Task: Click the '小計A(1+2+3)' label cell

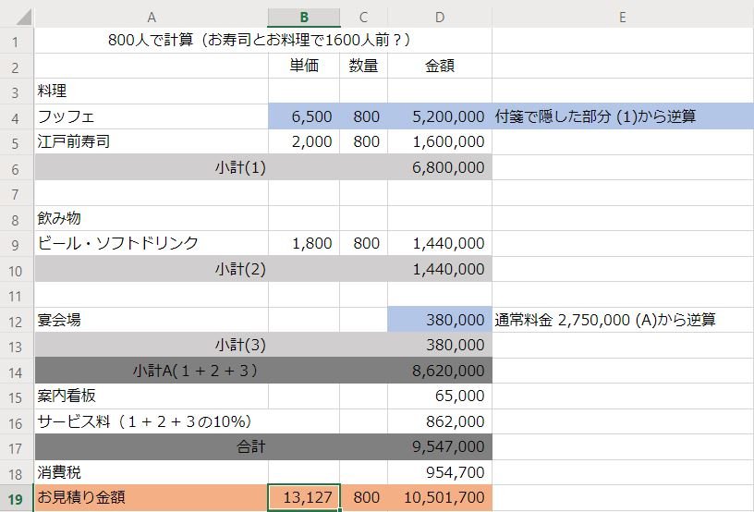Action: pyautogui.click(x=151, y=371)
